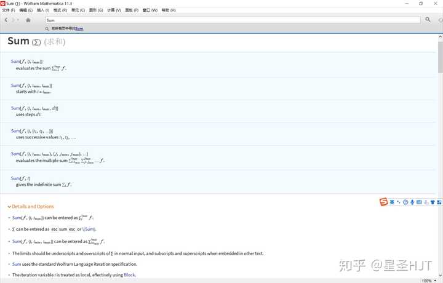Open the 文件 (F) menu
This screenshot has width=443, height=283.
click(9, 10)
